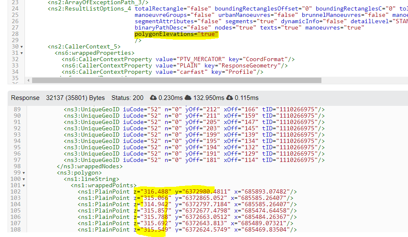Click highlighted polygonElevations="true" attribute
This screenshot has height=237, width=408.
176,34
